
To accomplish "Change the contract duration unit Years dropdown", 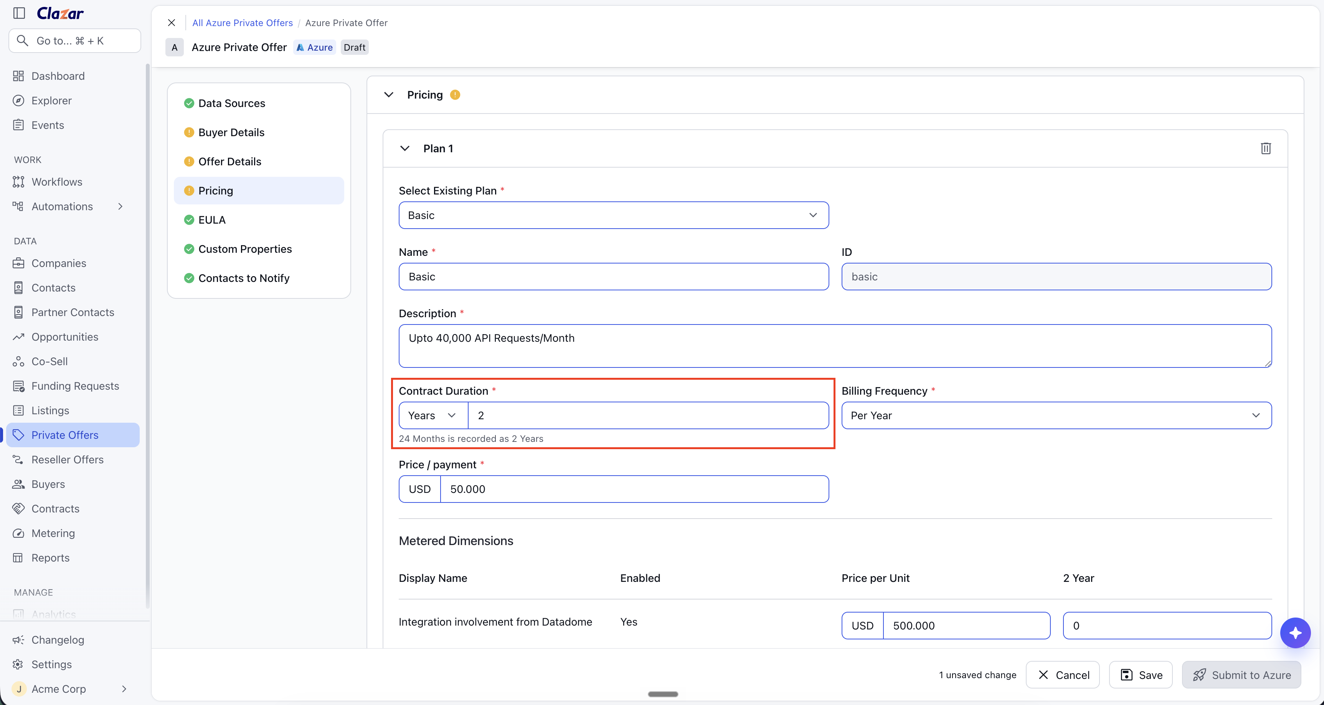I will click(433, 415).
